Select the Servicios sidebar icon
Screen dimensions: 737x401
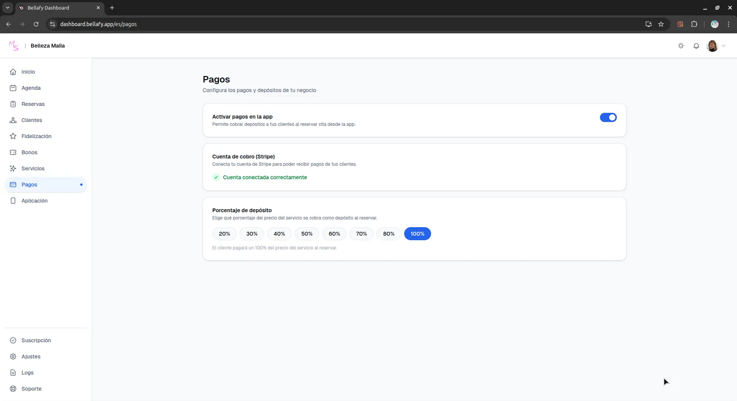(13, 168)
